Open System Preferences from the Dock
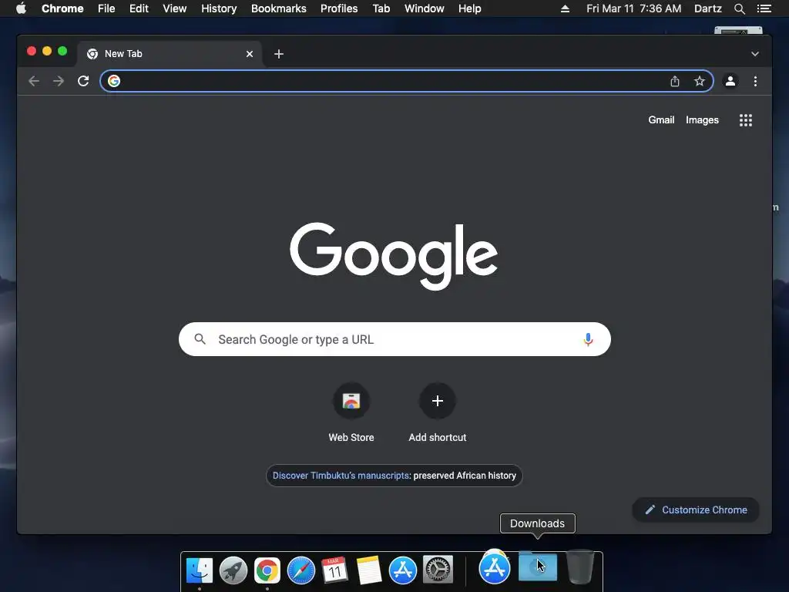This screenshot has height=592, width=789. (x=438, y=570)
